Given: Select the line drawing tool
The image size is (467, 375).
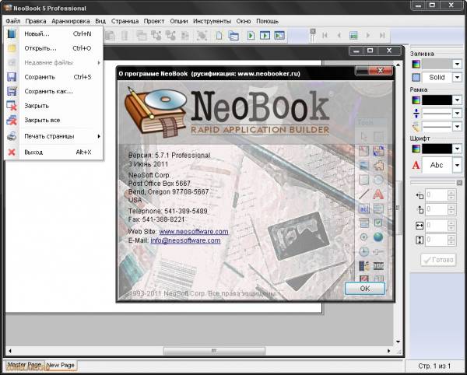Looking at the screenshot, I should click(363, 194).
